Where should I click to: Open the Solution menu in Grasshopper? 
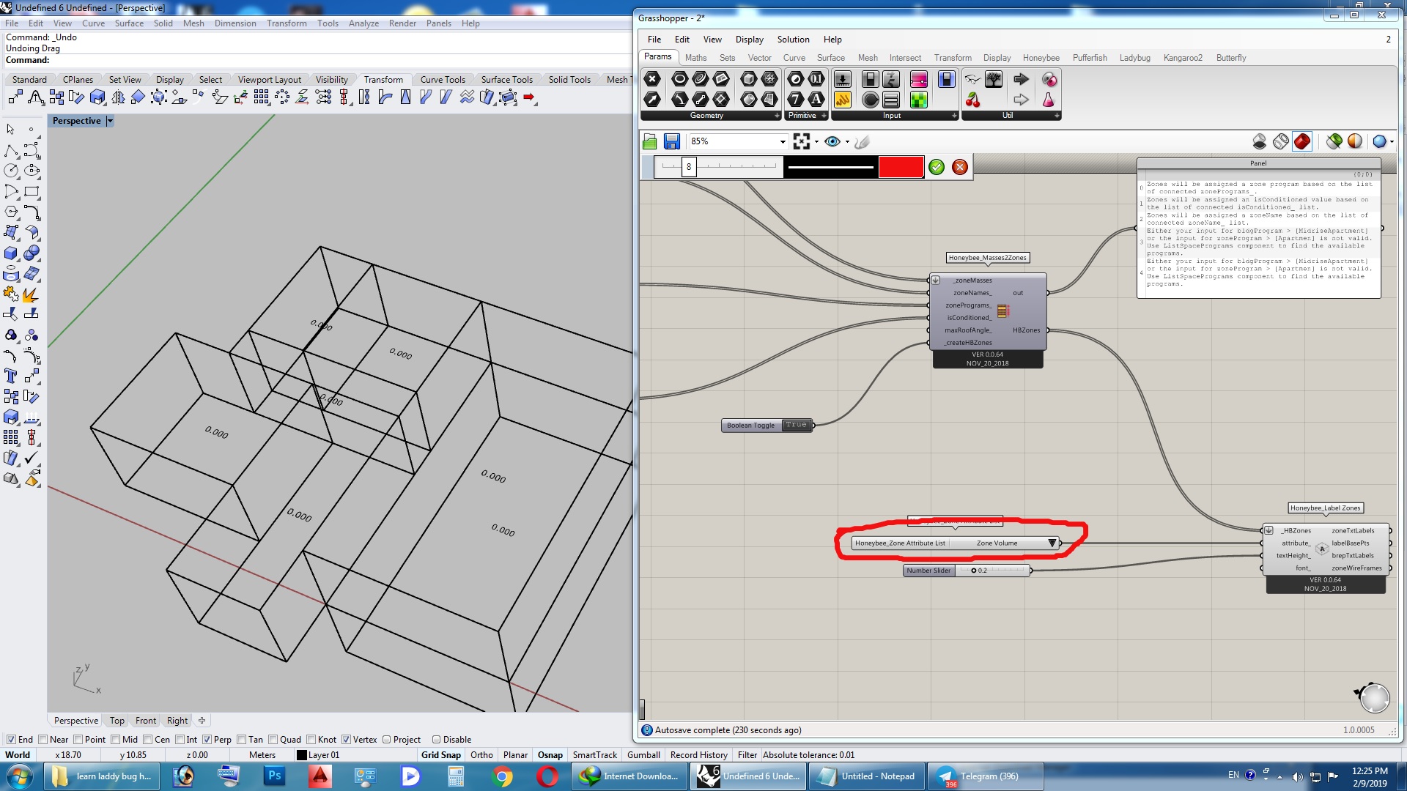click(793, 40)
